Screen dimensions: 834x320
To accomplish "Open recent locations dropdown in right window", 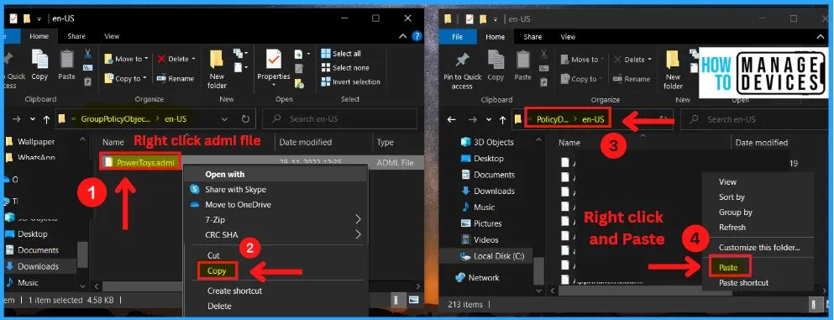I will tap(488, 119).
